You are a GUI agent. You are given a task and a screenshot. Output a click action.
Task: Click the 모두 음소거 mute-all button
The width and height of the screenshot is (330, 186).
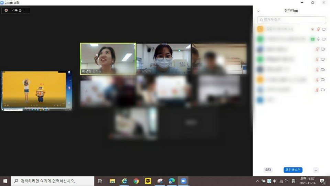(293, 170)
